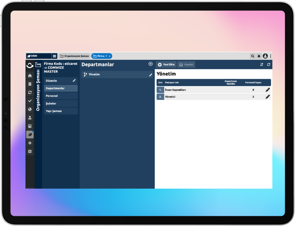The image size is (295, 226).
Task: Click the Yeni Ekle button
Action: tap(166, 65)
